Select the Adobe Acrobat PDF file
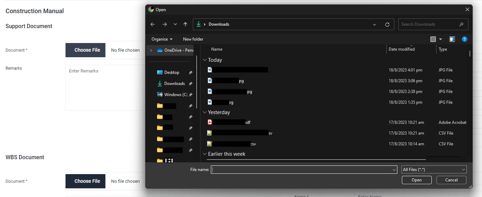Image resolution: width=482 pixels, height=197 pixels. (x=229, y=122)
